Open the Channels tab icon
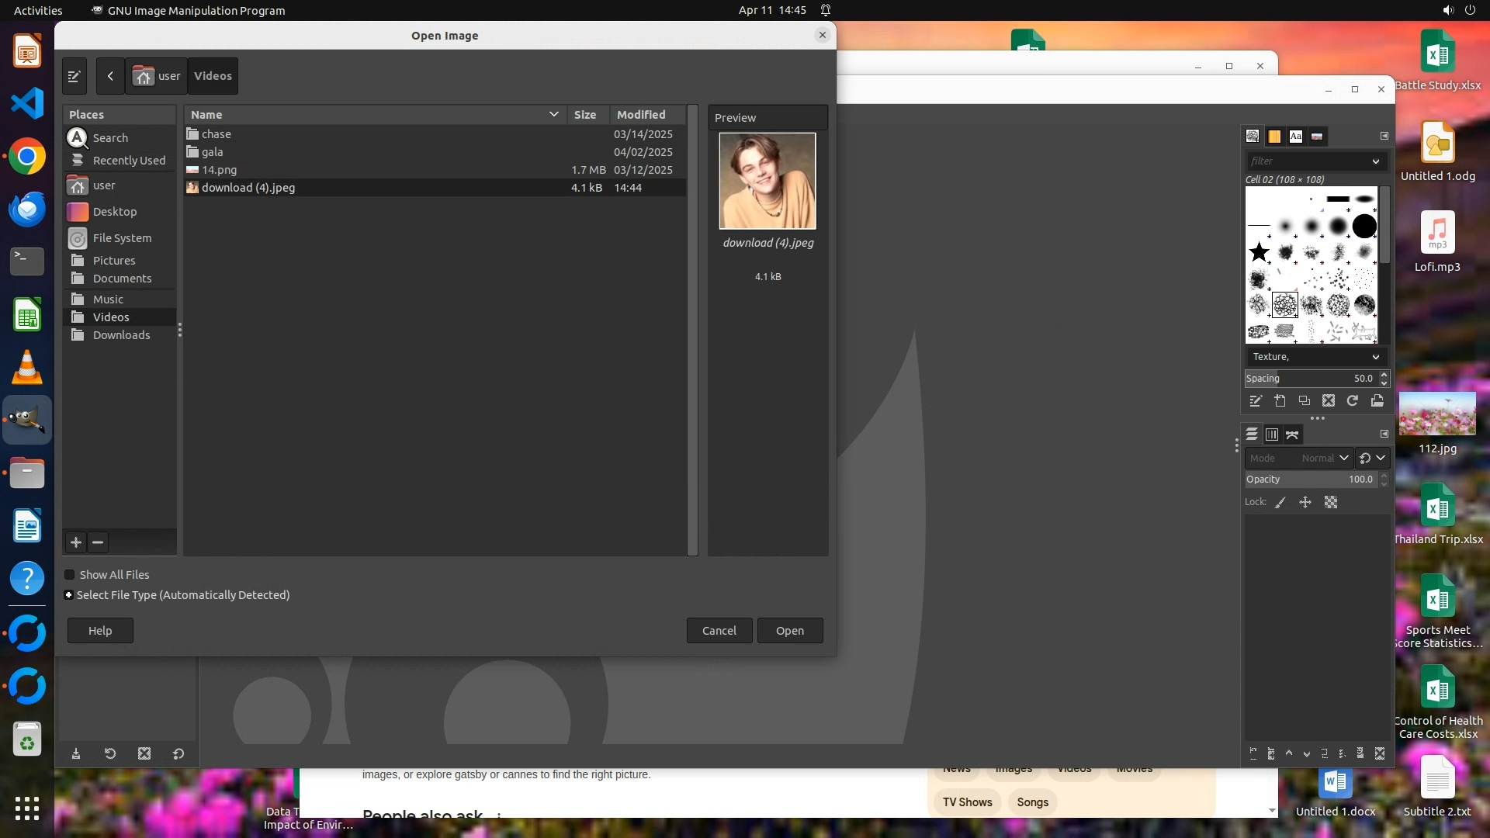The width and height of the screenshot is (1490, 838). [x=1272, y=435]
